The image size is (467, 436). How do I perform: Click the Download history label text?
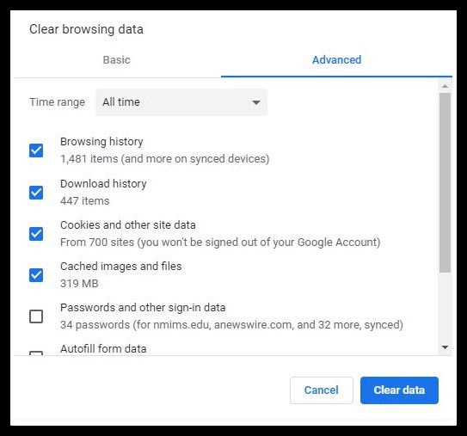click(103, 184)
